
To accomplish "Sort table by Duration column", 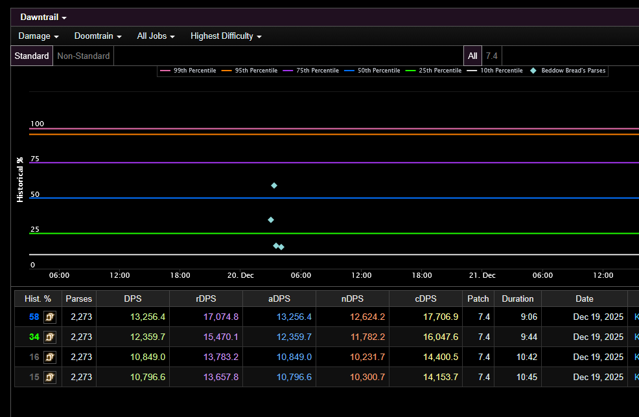I will coord(518,299).
